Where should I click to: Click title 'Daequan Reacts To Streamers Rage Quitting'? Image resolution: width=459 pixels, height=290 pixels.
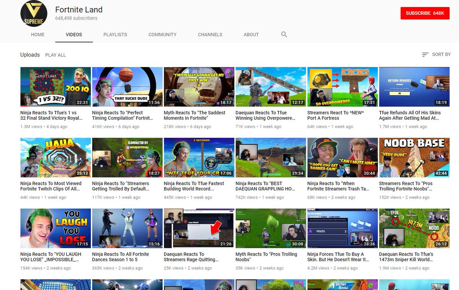[x=191, y=257]
